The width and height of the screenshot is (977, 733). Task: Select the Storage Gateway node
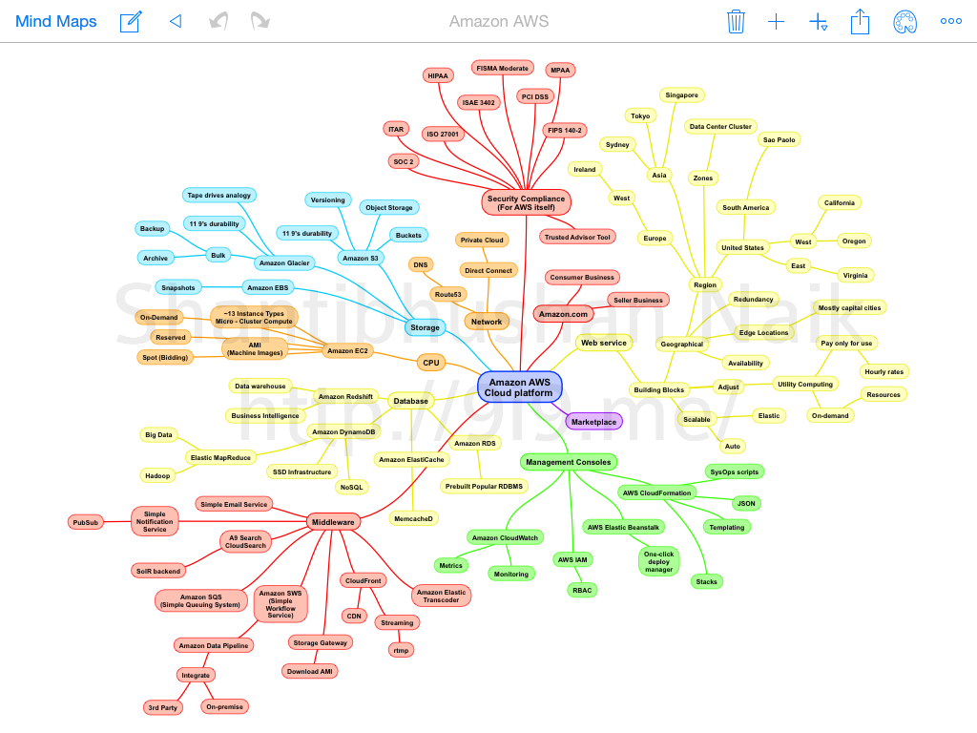pos(321,642)
